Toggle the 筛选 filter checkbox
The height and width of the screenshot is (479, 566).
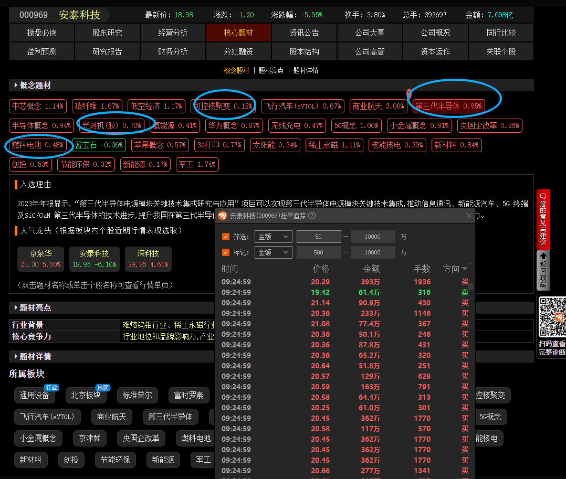click(x=226, y=237)
